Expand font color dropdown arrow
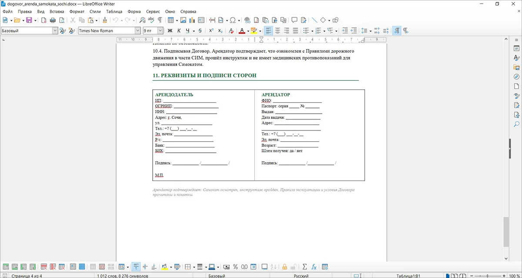Image resolution: width=522 pixels, height=278 pixels. (x=248, y=31)
